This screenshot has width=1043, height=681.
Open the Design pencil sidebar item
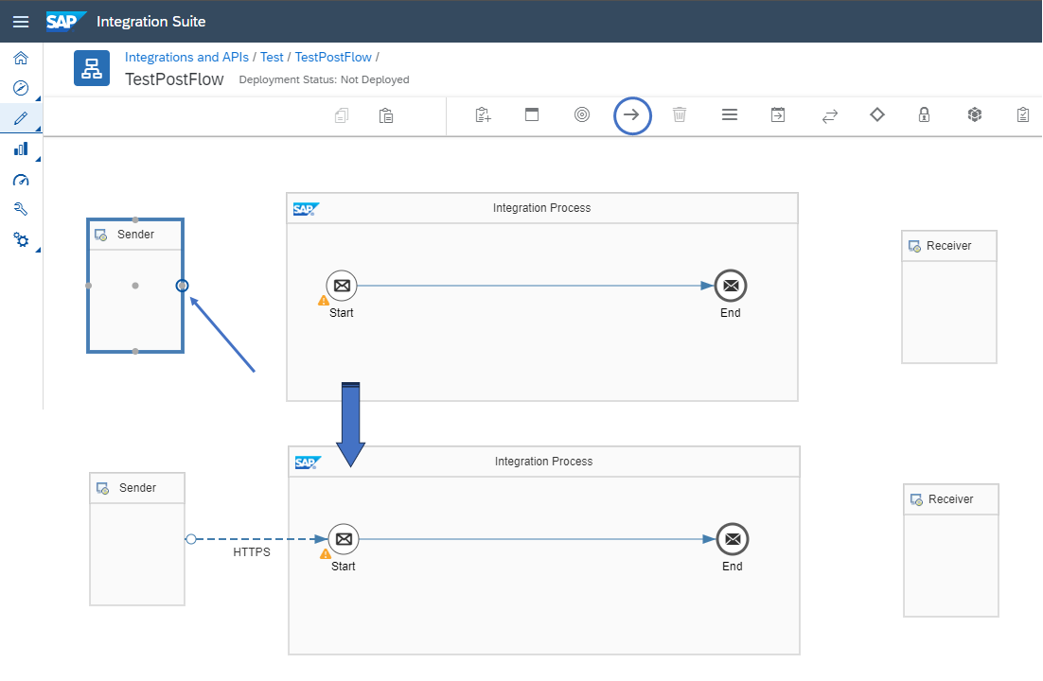click(x=21, y=118)
